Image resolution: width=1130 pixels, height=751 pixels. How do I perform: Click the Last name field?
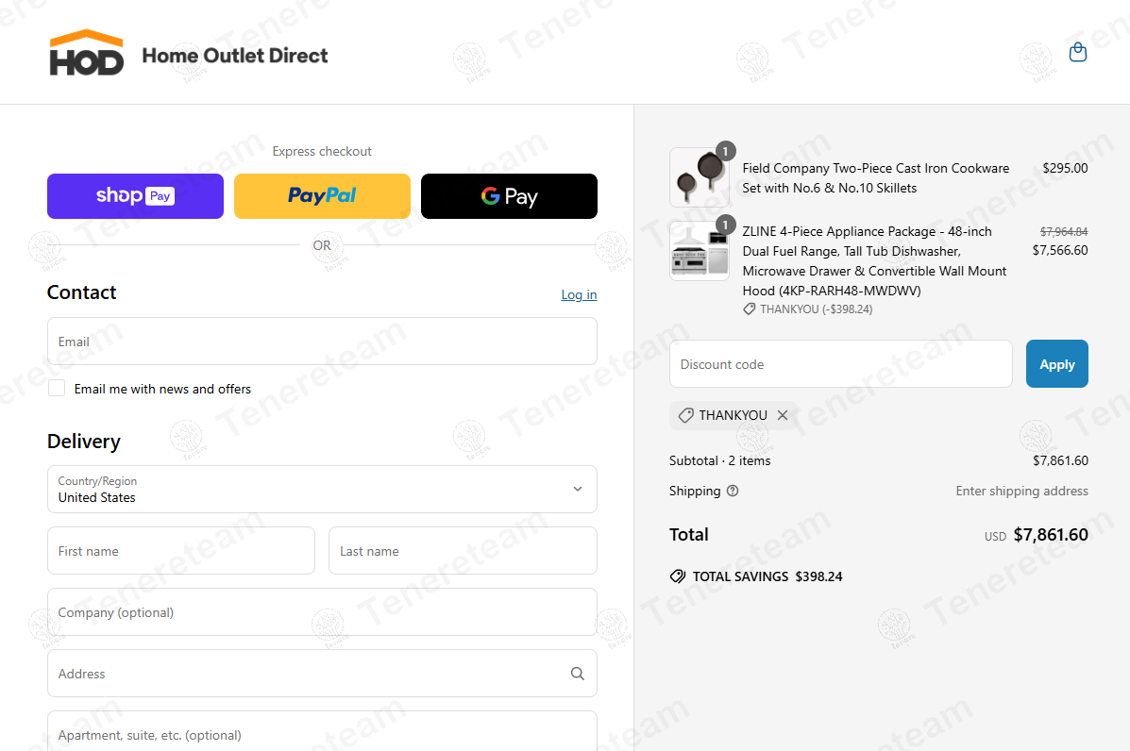463,551
